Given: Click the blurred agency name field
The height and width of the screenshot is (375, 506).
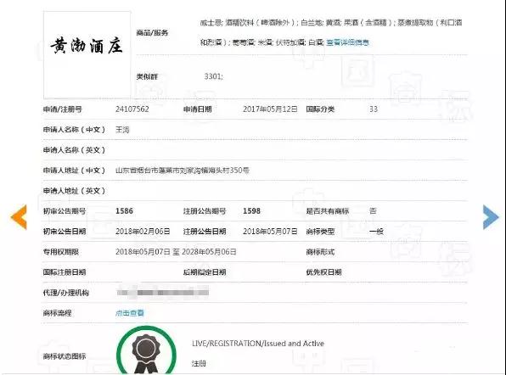Looking at the screenshot, I should pyautogui.click(x=163, y=293).
